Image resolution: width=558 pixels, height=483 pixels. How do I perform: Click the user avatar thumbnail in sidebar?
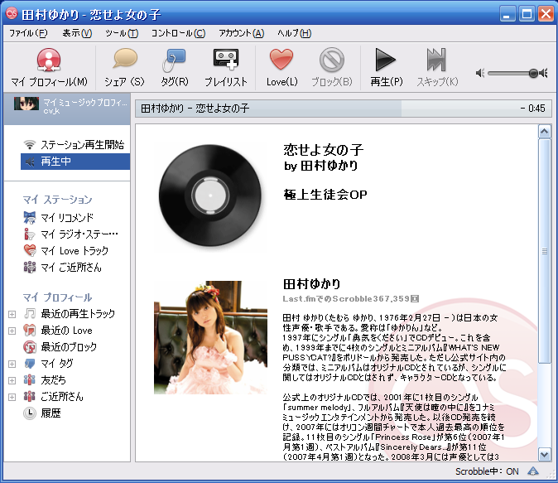tap(26, 104)
